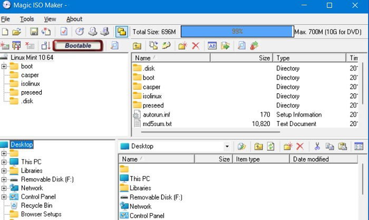
Task: Open the View menu
Action: click(50, 19)
